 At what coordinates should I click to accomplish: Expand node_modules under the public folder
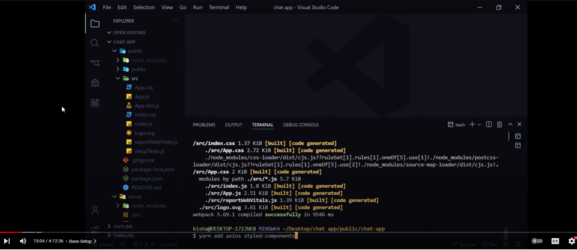click(118, 60)
